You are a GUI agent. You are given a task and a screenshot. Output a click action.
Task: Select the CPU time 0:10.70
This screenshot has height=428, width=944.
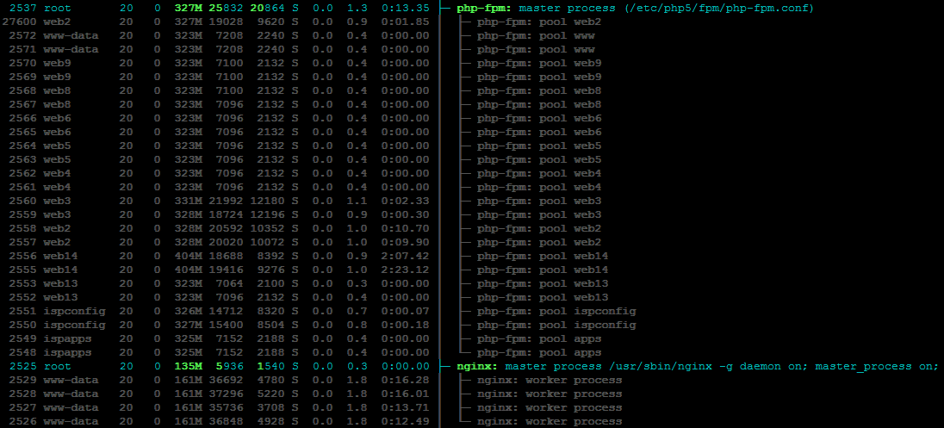point(405,229)
